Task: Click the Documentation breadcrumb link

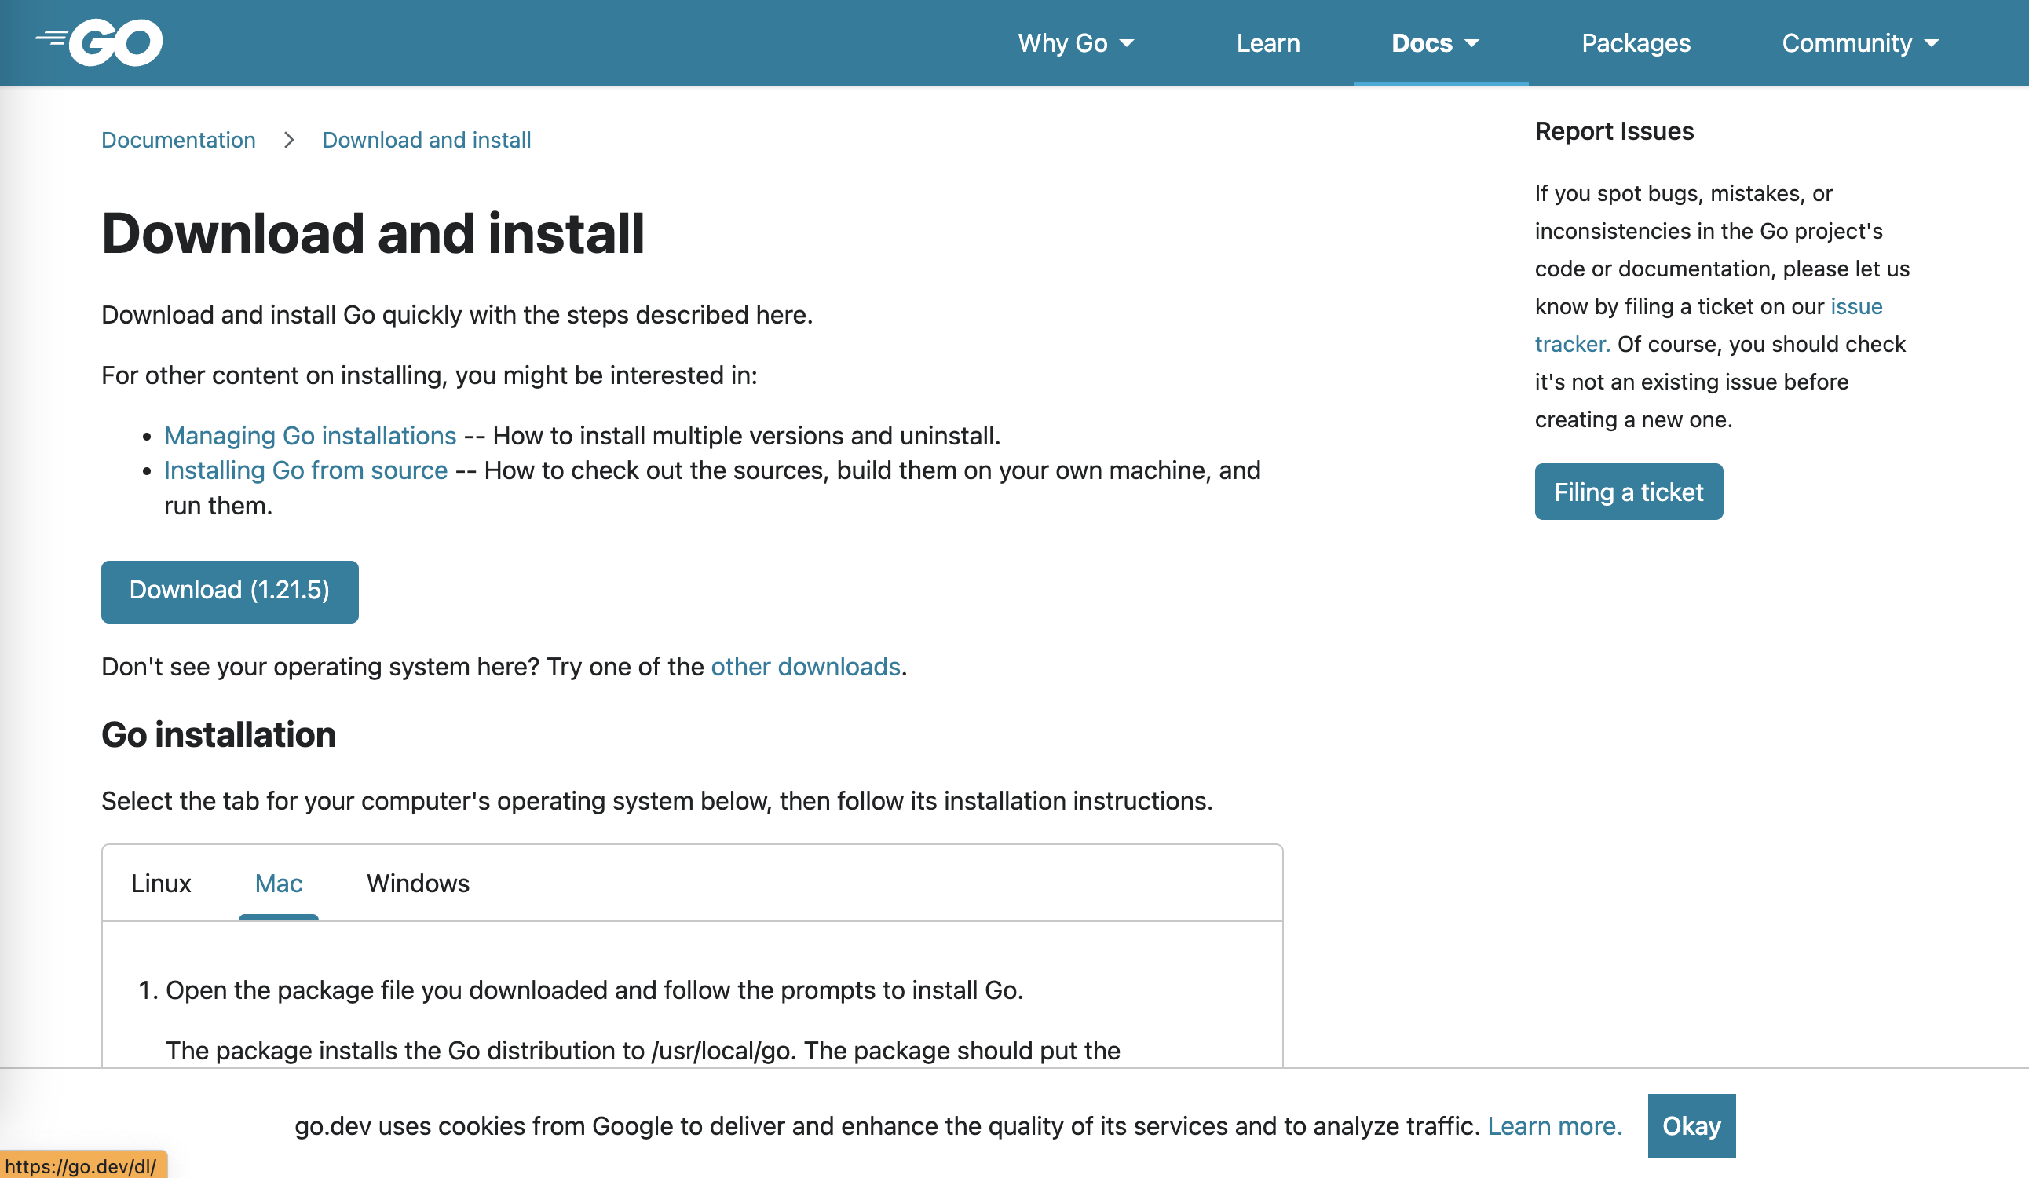Action: (178, 140)
